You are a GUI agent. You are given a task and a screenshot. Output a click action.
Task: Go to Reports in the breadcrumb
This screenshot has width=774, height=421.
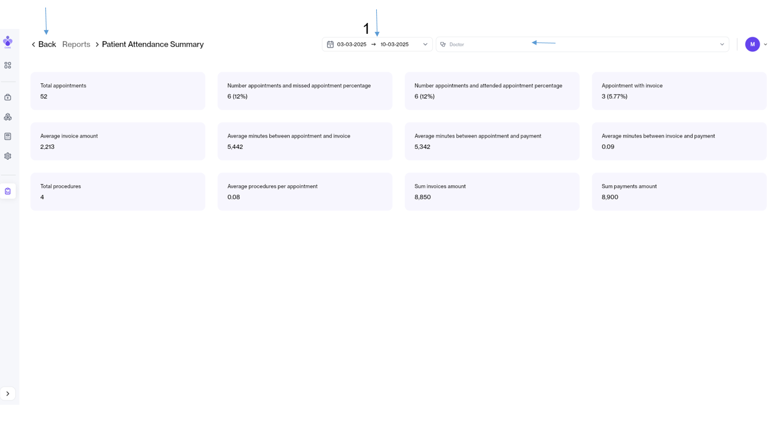point(76,45)
